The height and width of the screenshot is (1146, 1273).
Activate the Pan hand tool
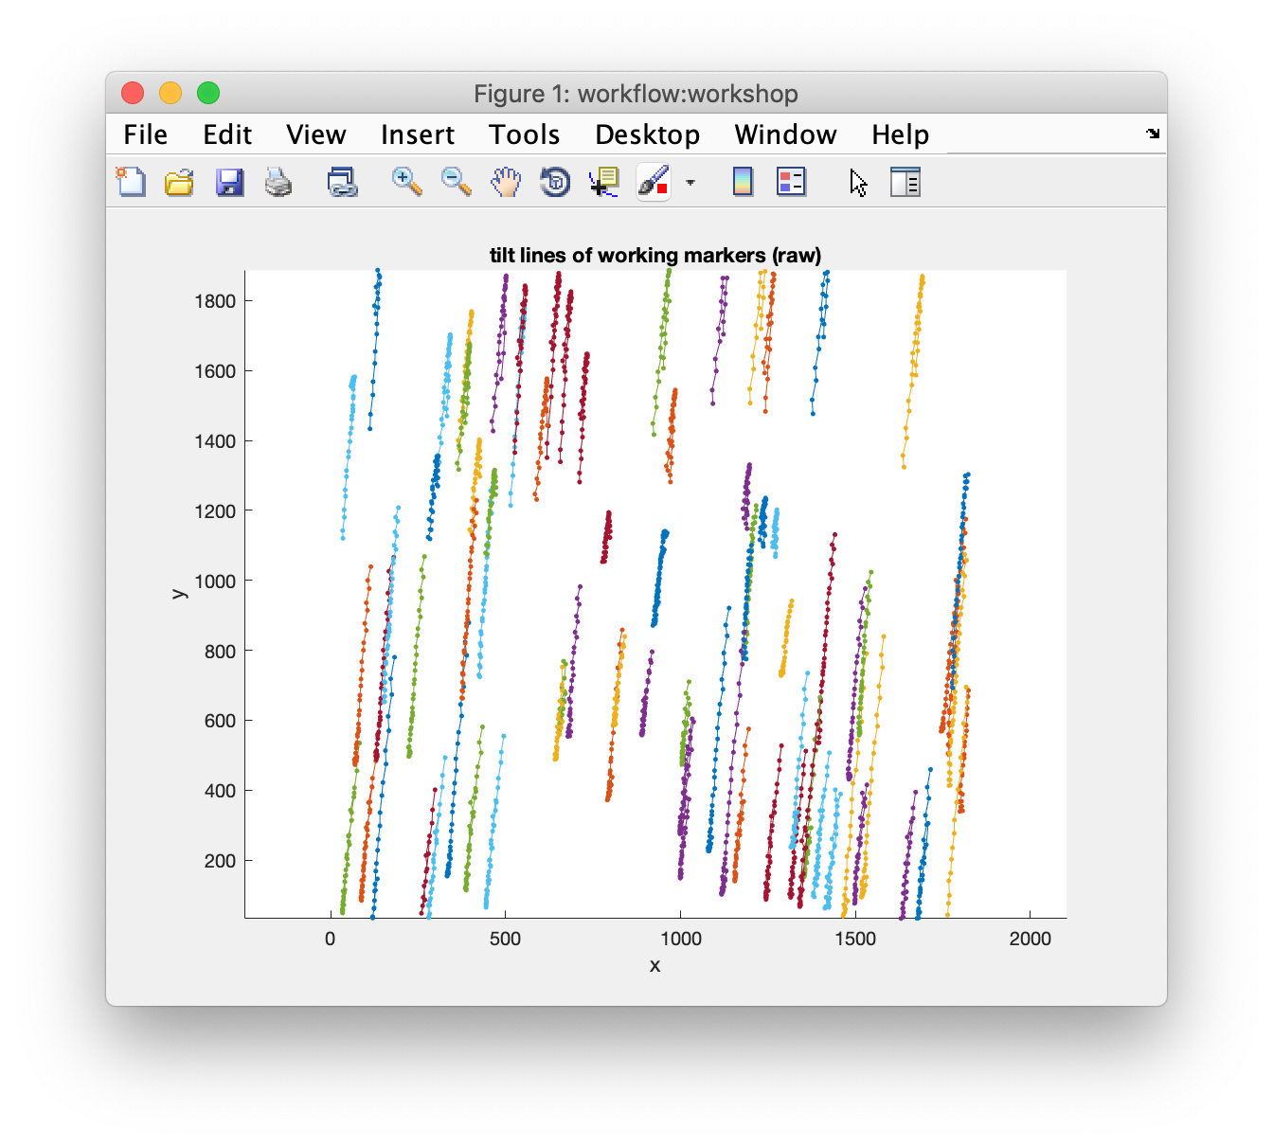click(x=506, y=181)
